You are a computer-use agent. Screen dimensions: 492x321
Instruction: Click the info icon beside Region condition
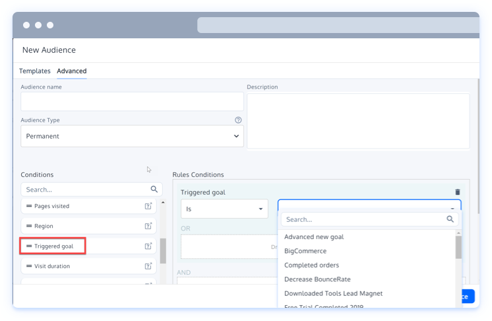pos(148,226)
